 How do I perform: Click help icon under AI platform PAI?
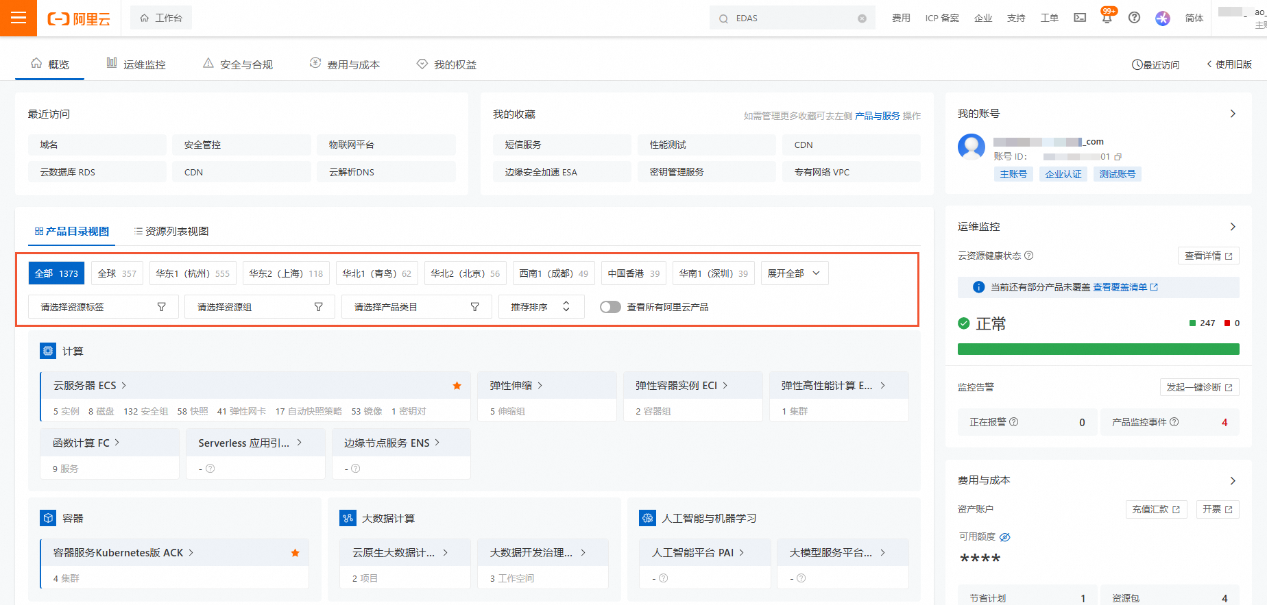(x=664, y=578)
